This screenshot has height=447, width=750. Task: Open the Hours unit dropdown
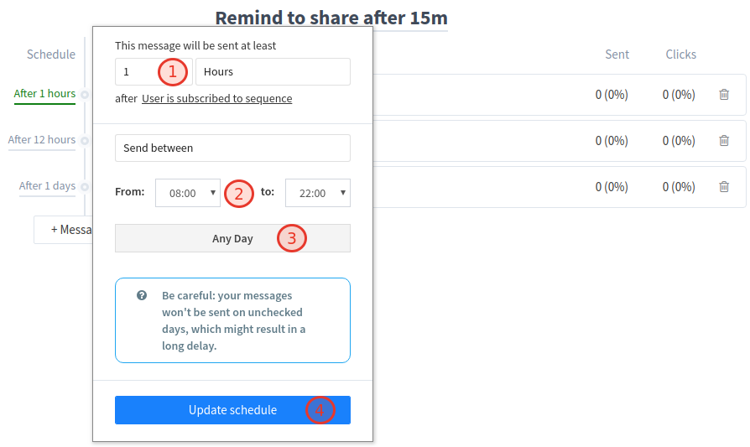click(x=272, y=72)
